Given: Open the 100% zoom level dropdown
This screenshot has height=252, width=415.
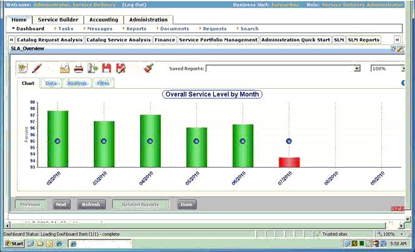Looking at the screenshot, I should click(399, 69).
